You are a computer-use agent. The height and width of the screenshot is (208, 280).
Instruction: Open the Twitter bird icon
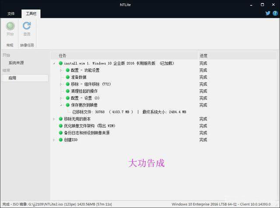tap(268, 13)
